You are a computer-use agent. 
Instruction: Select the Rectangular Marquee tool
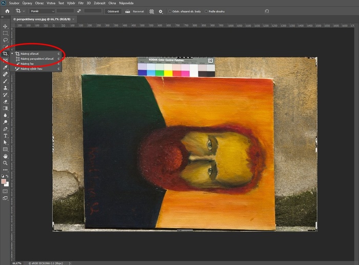click(5, 33)
